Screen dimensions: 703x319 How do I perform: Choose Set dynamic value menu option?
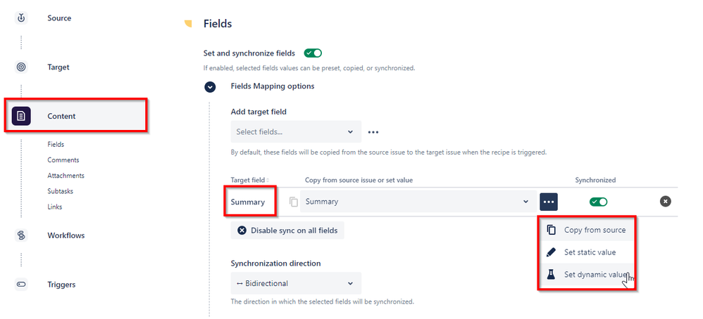pyautogui.click(x=587, y=275)
